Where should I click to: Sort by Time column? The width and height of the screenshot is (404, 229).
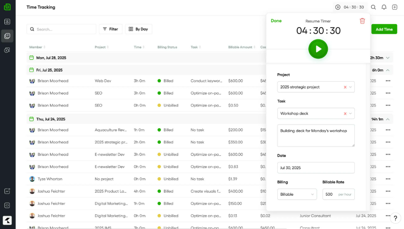pos(139,47)
